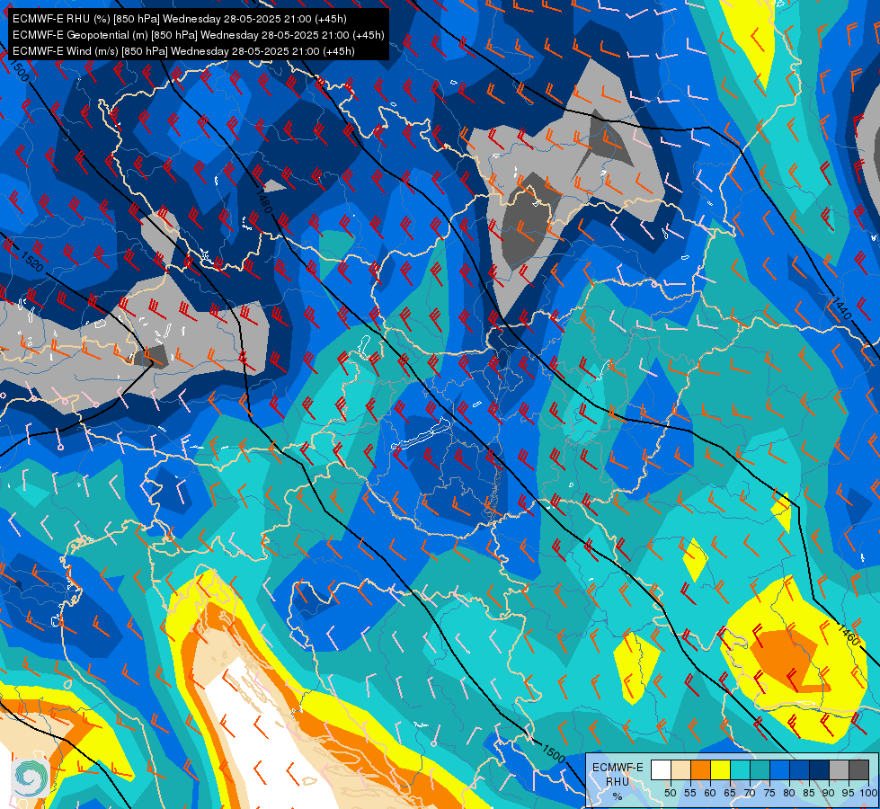
Task: Click the legend value 60
Action: (710, 793)
